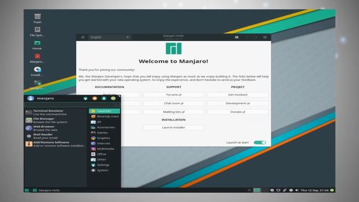Click the volume speaker tray icon

(297, 190)
